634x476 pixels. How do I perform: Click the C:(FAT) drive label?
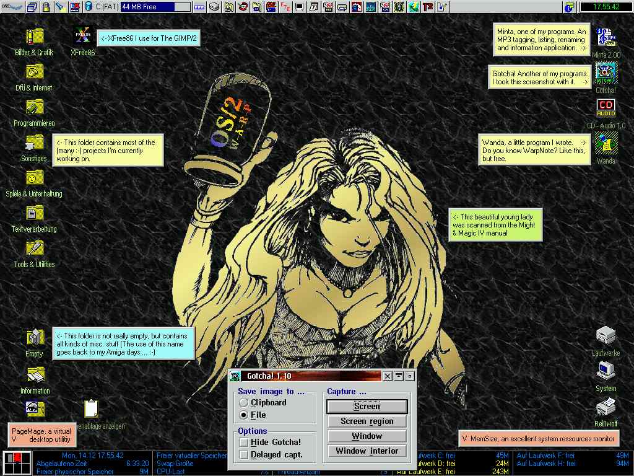pyautogui.click(x=107, y=7)
